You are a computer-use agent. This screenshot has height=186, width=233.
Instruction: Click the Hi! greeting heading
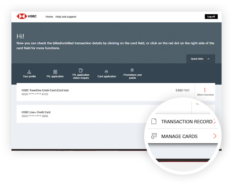coord(20,36)
